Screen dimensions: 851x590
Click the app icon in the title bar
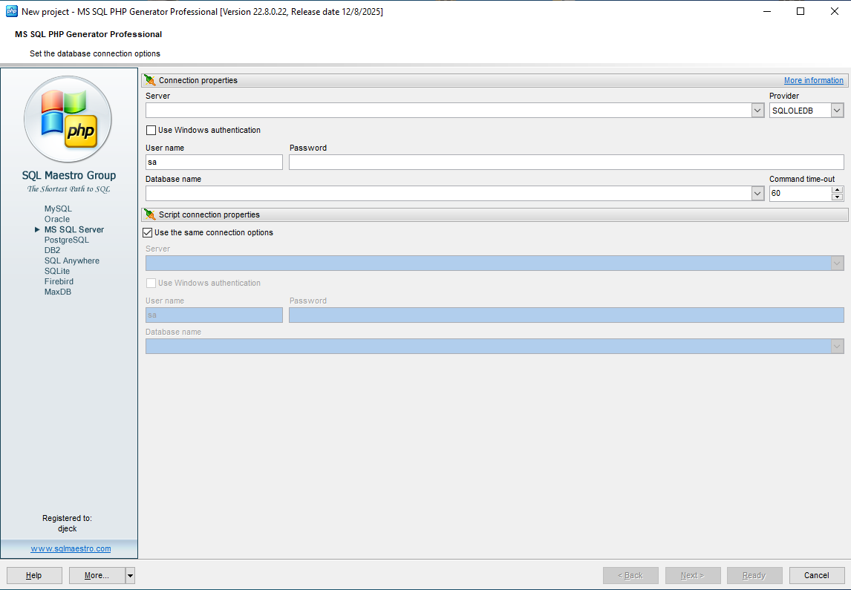click(x=11, y=11)
